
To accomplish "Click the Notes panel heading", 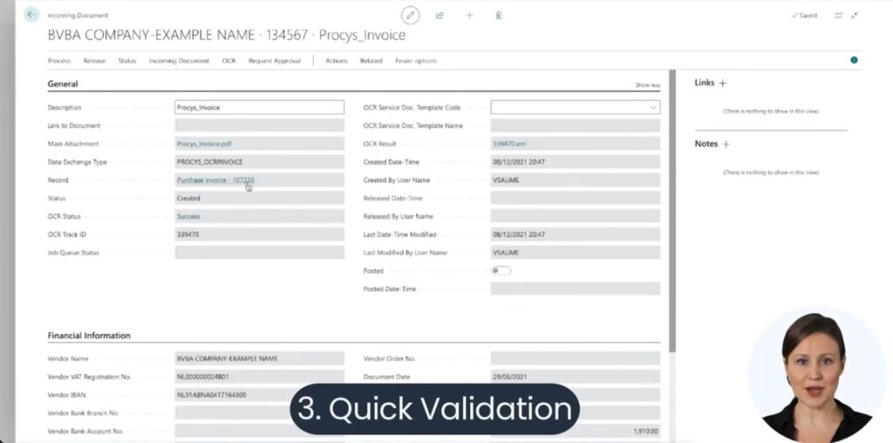I will pyautogui.click(x=706, y=144).
